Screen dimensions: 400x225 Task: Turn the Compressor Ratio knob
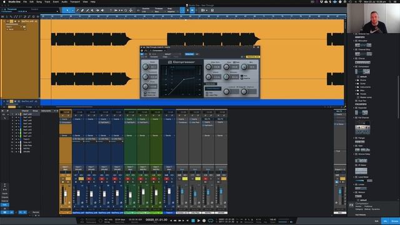point(146,67)
